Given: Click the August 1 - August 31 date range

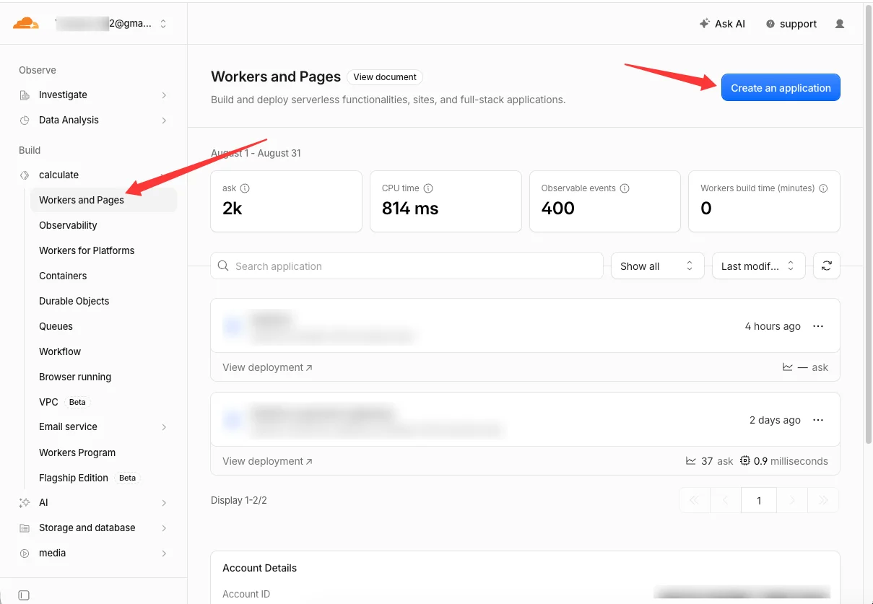Looking at the screenshot, I should [256, 153].
